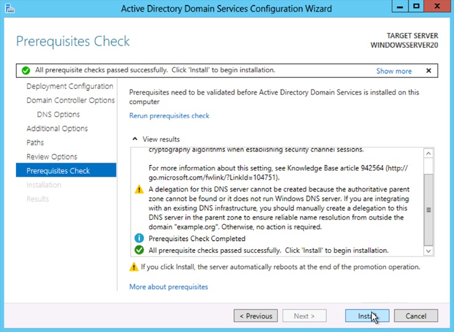Dismiss the notification bar with X
454x332 pixels.
(x=429, y=71)
